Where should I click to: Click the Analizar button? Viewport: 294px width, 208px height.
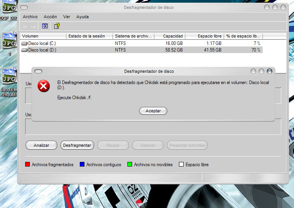click(41, 145)
